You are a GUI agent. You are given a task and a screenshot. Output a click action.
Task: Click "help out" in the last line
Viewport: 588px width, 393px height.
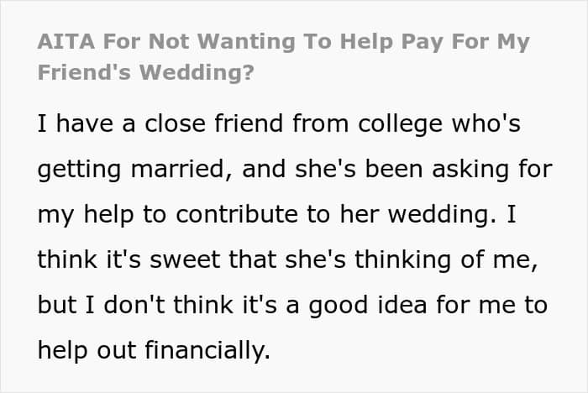87,350
